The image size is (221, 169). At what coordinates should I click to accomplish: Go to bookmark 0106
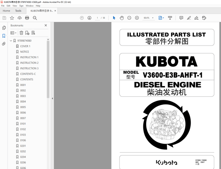(23, 140)
